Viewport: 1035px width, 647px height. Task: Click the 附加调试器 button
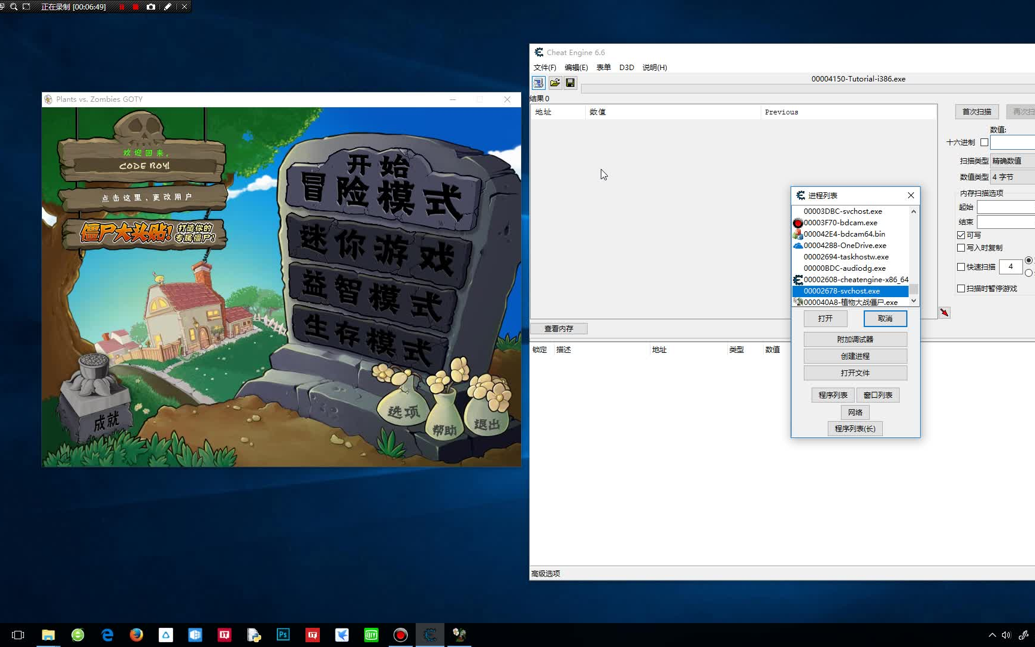[x=855, y=339]
